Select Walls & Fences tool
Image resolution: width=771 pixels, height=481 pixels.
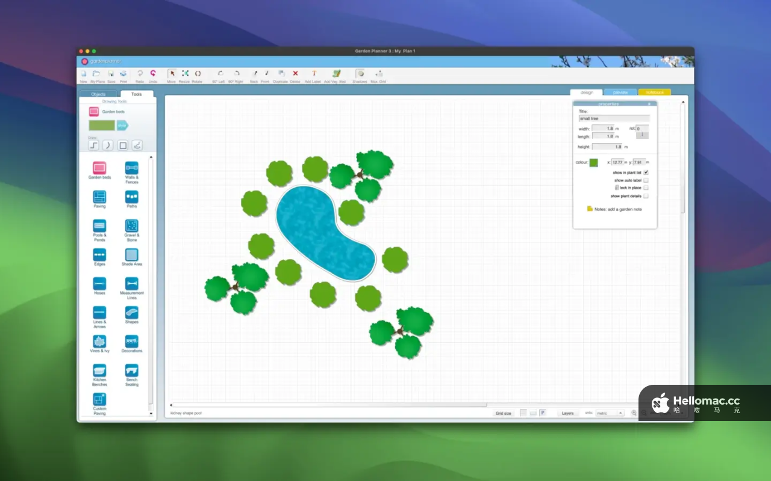tap(131, 168)
